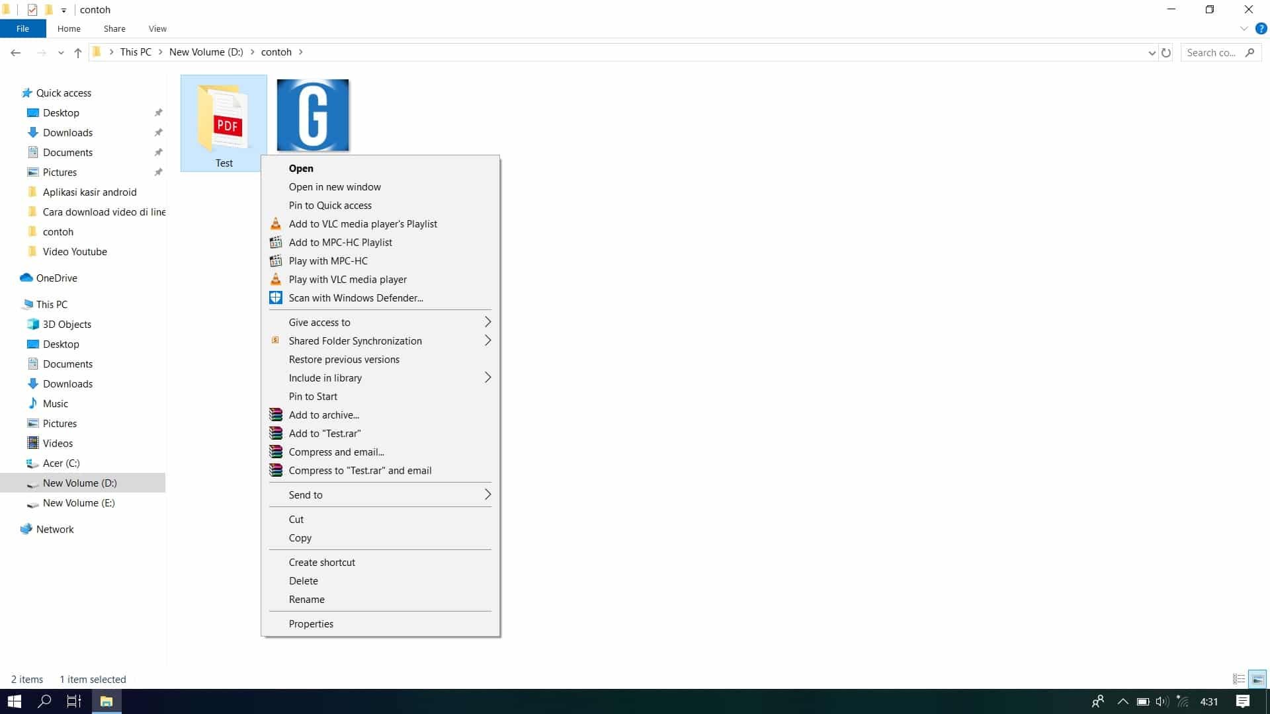
Task: Choose Cut from context menu
Action: [x=380, y=519]
